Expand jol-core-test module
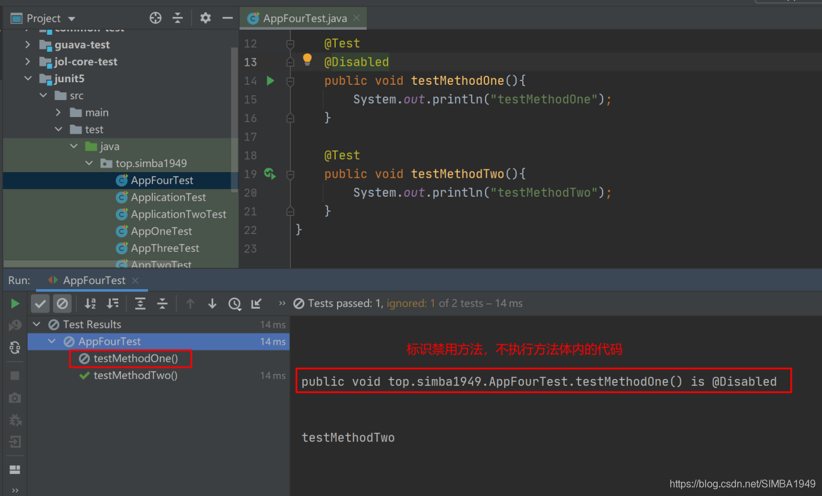 point(28,61)
